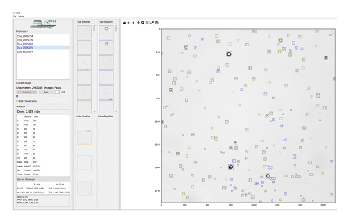Expand the Current Dosimeter dropdown
This screenshot has height=223, width=349.
click(x=43, y=179)
